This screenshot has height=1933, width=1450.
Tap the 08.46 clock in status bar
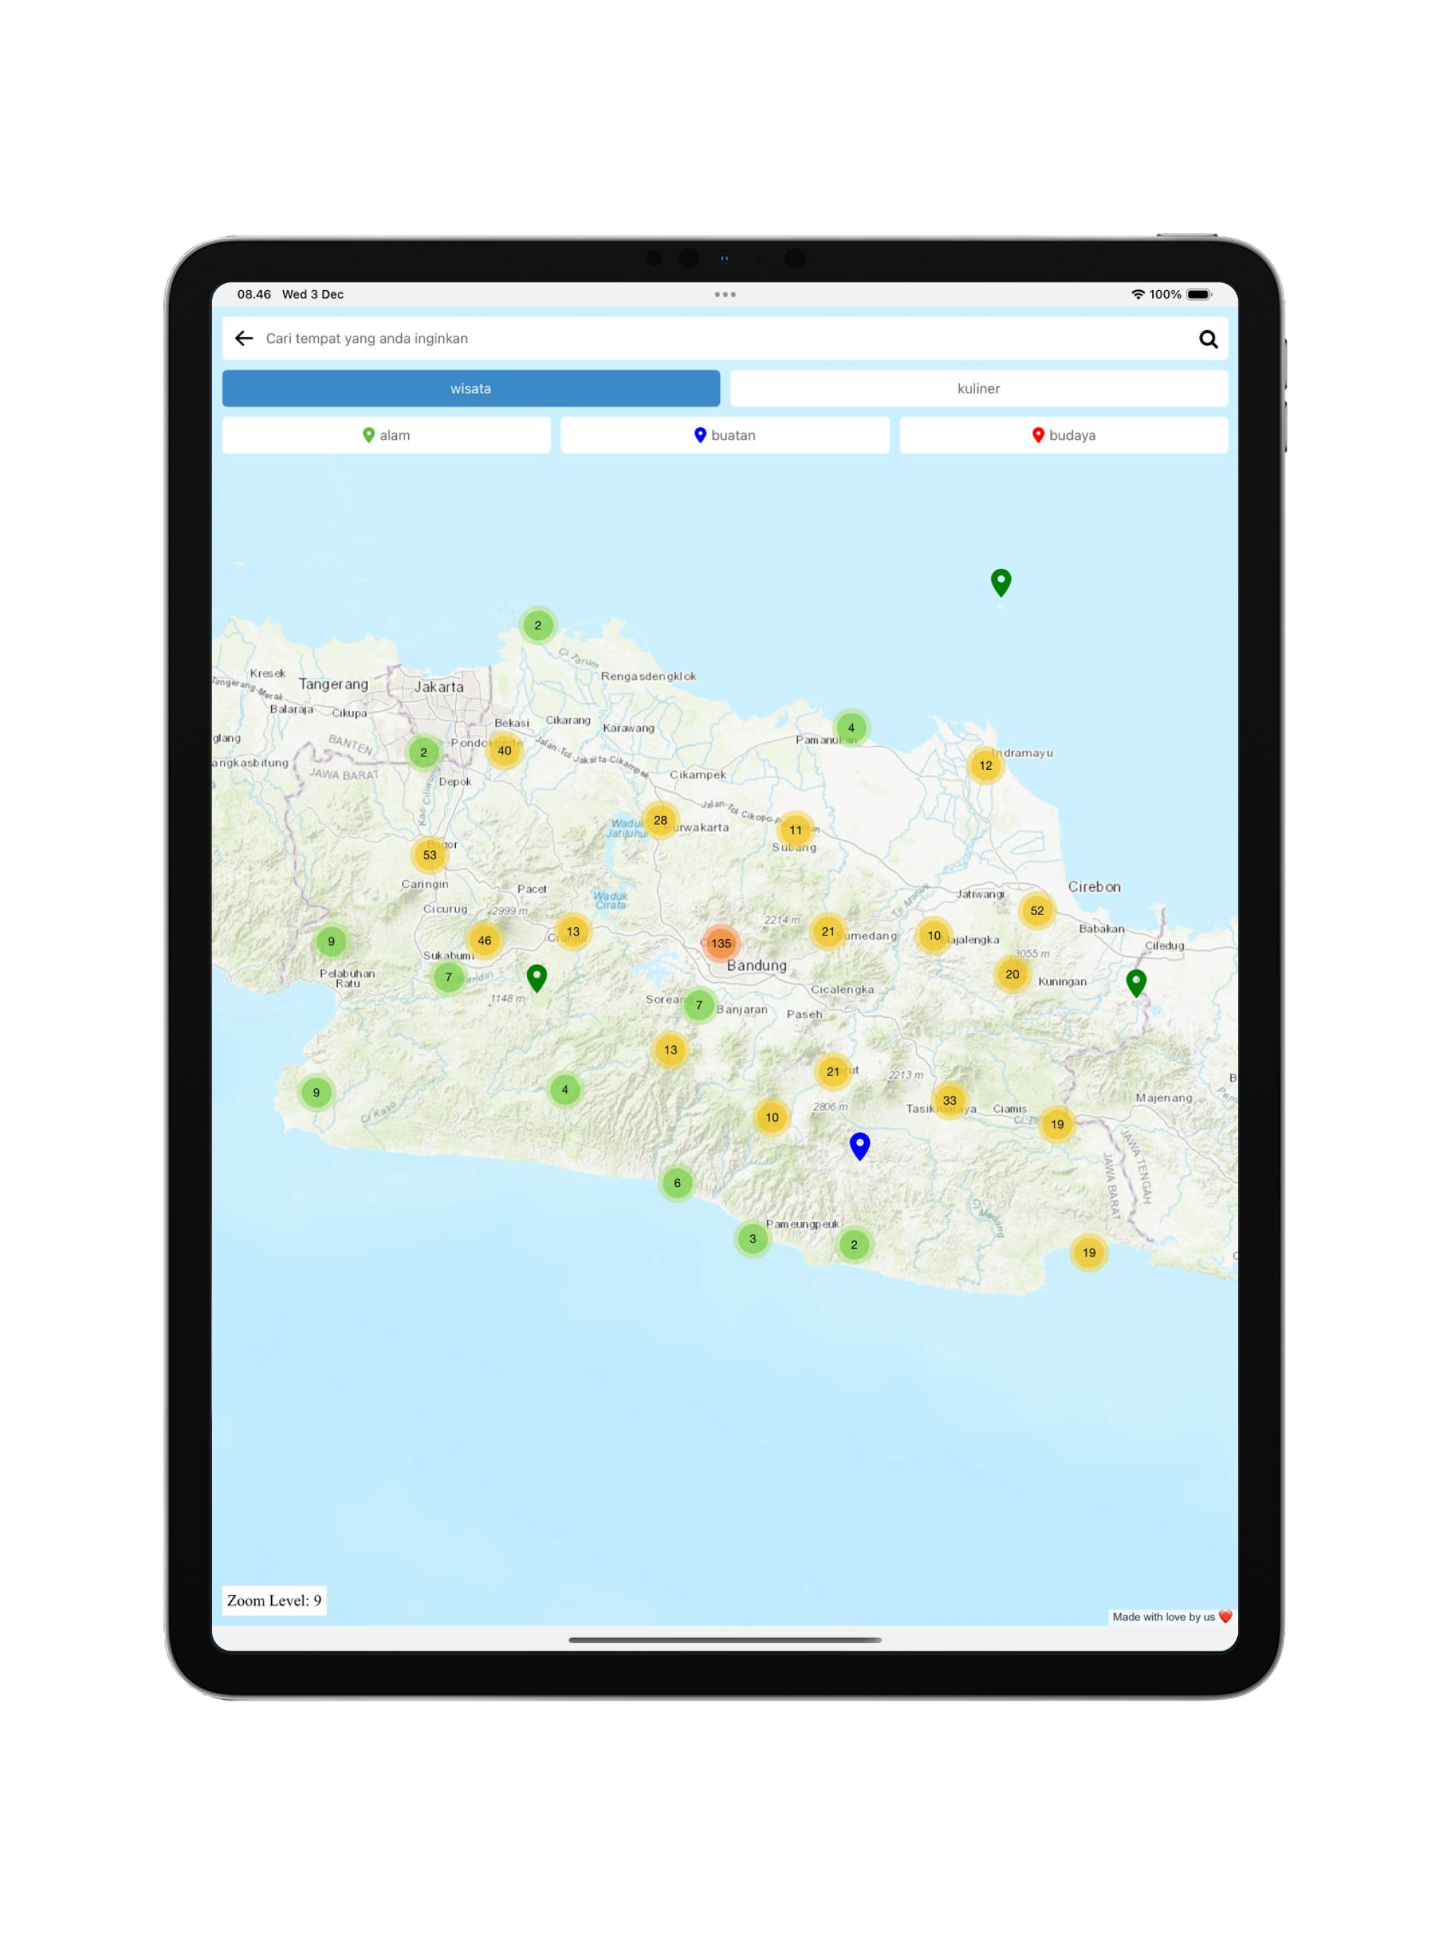[254, 294]
